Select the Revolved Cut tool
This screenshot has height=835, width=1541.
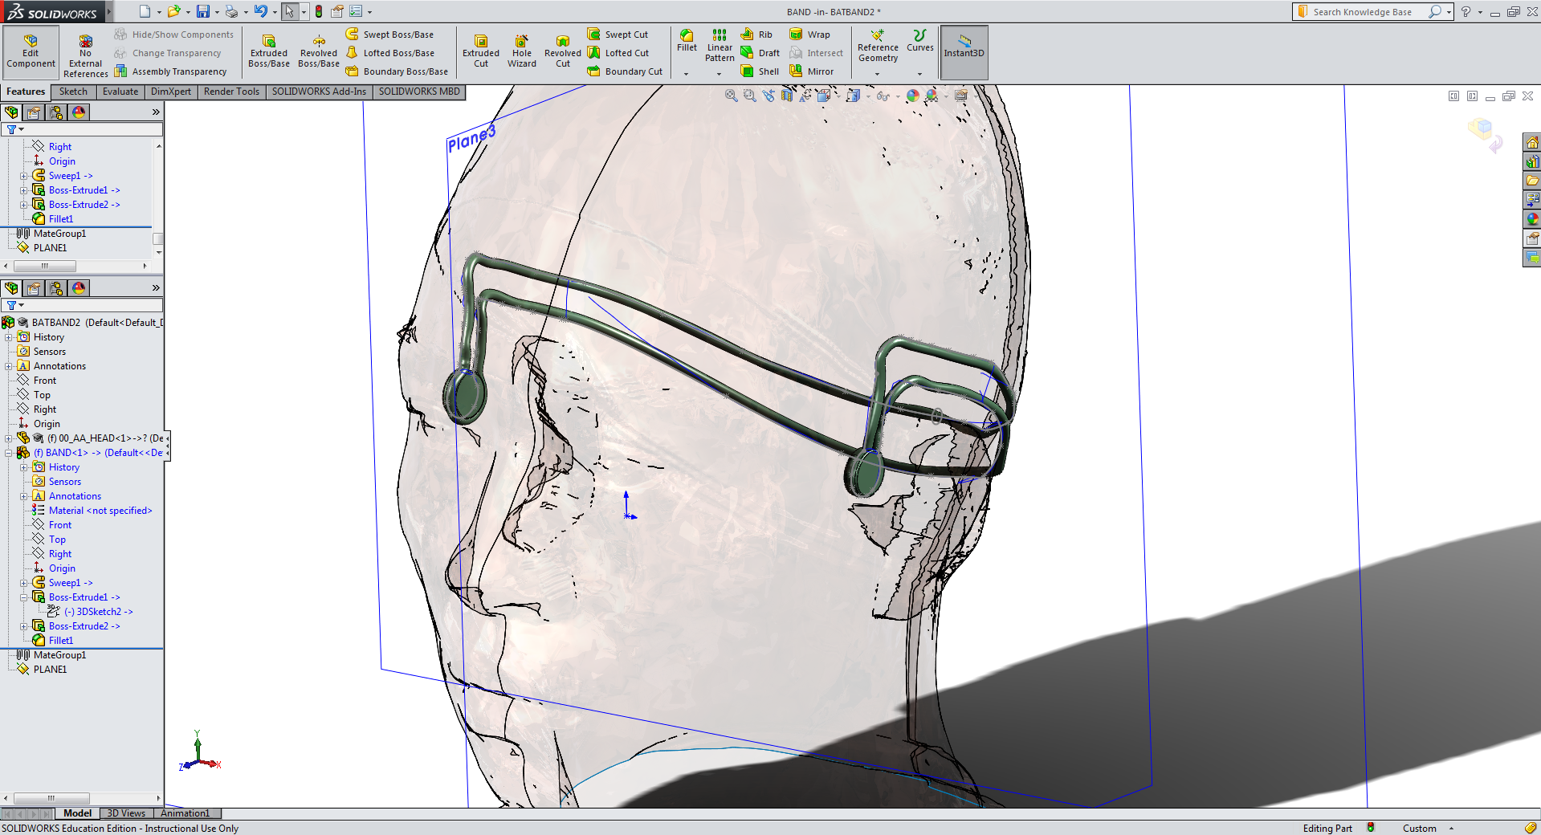[563, 52]
